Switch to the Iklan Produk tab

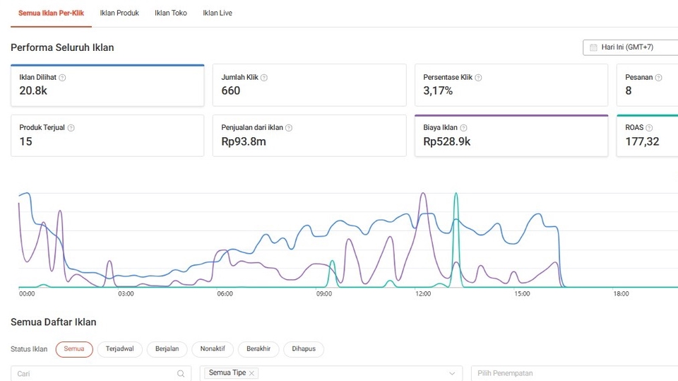click(x=119, y=13)
